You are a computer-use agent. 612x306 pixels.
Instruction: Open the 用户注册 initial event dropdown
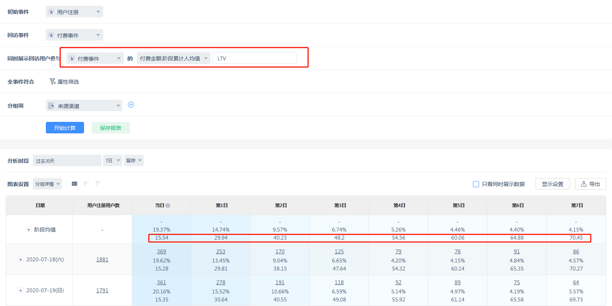74,12
